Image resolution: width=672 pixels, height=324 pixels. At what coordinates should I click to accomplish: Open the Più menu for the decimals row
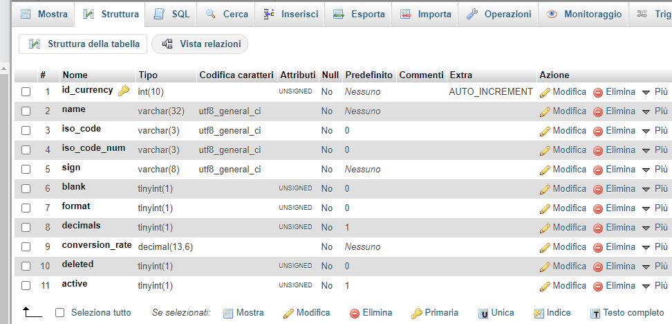pos(654,227)
